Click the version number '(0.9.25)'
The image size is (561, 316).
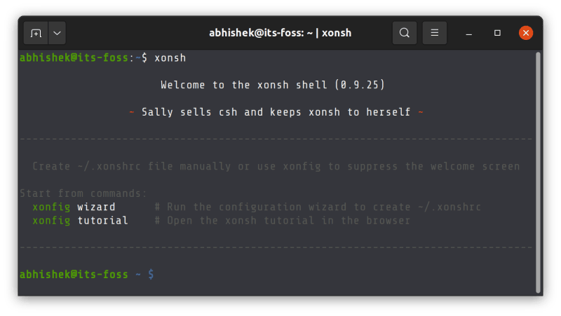[x=360, y=85]
